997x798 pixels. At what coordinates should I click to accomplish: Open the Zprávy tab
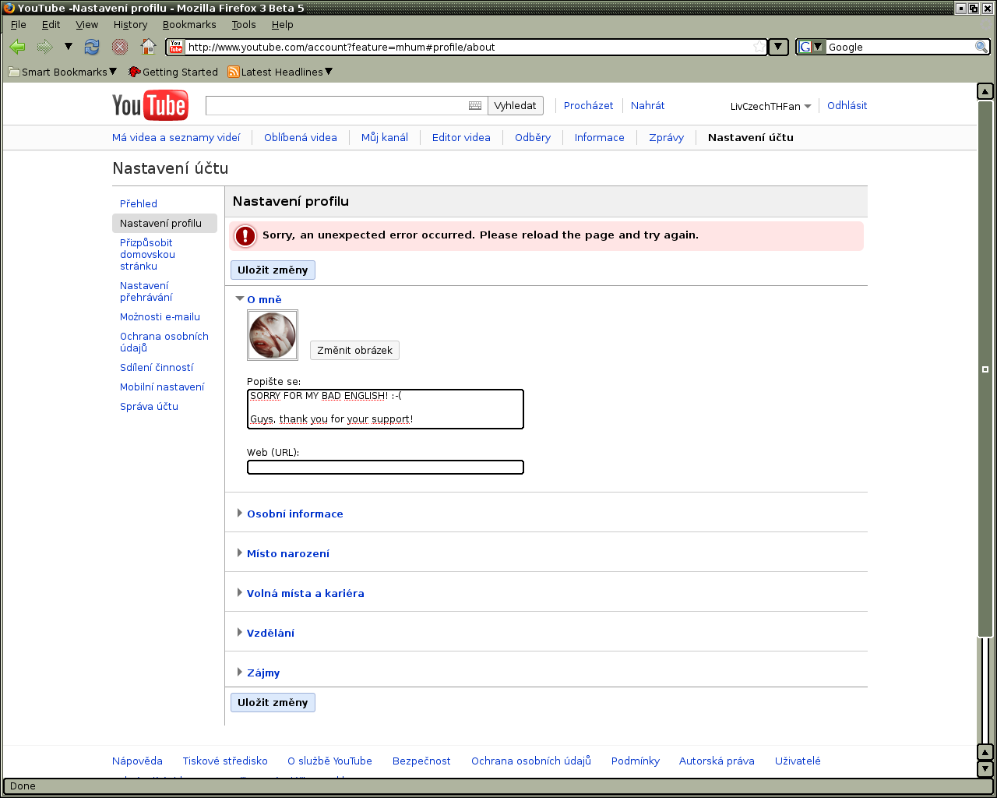coord(667,137)
